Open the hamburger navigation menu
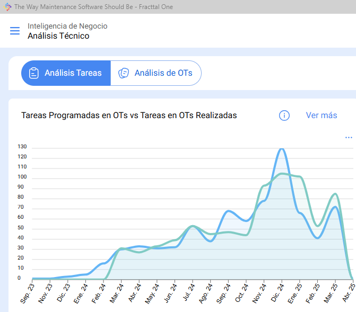356x312 pixels. coord(15,31)
